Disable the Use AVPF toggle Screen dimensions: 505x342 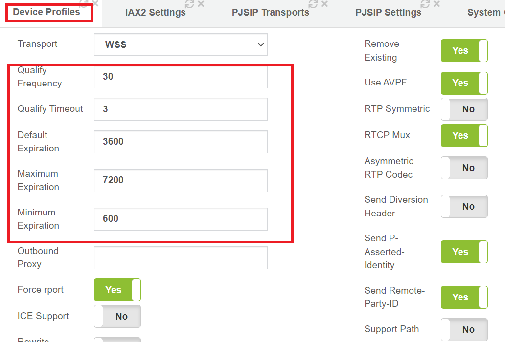(464, 83)
